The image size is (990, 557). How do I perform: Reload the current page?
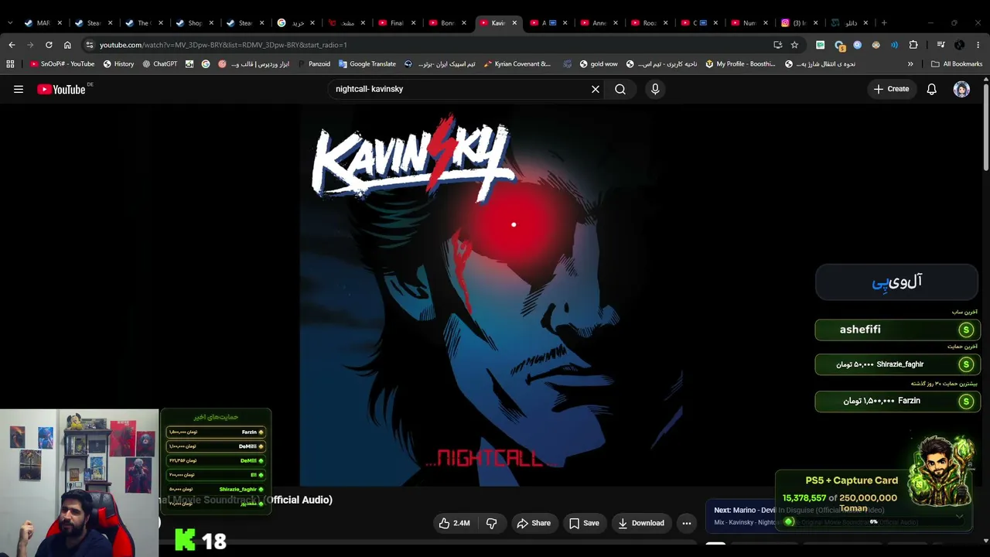(x=49, y=45)
